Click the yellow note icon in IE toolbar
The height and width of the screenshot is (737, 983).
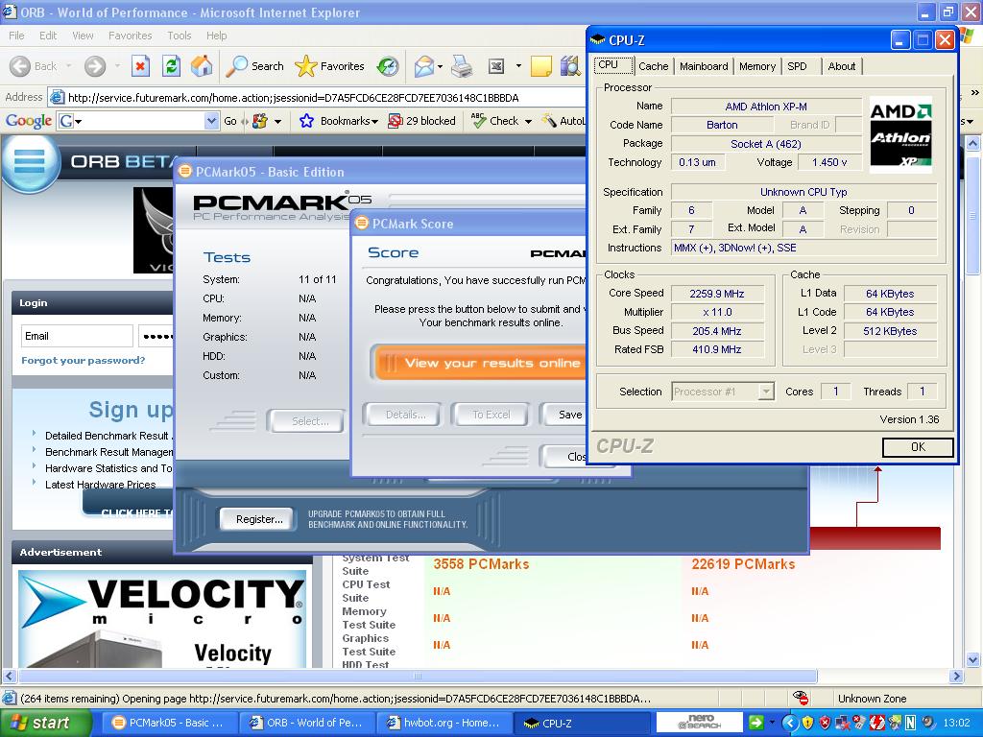click(541, 66)
